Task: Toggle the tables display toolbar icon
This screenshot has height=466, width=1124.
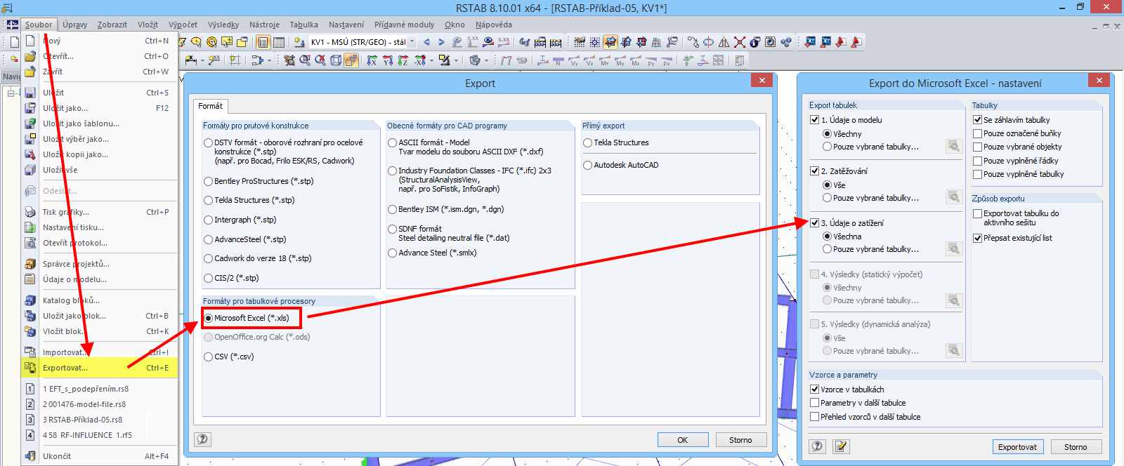Action: (279, 42)
